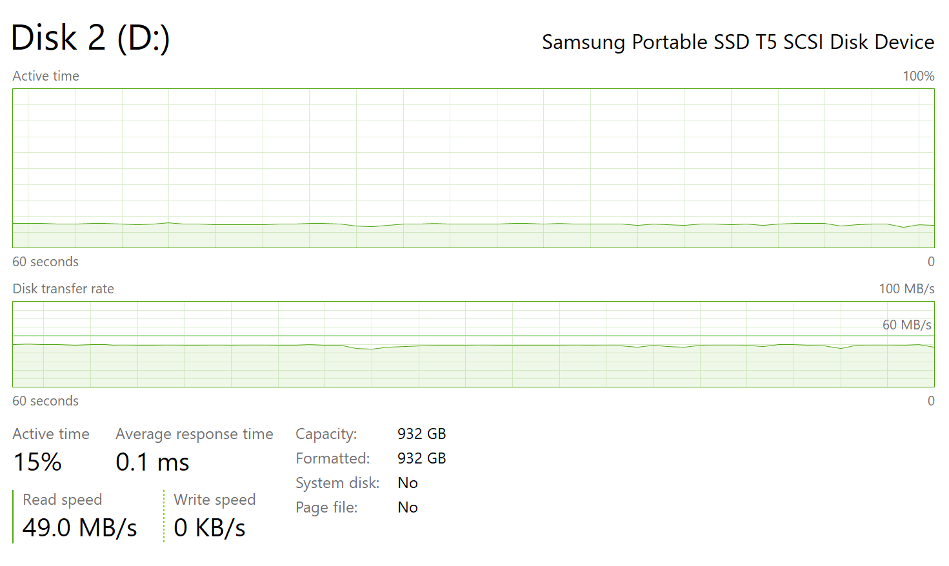The image size is (949, 566).
Task: Click the 15% Active time value
Action: [x=37, y=462]
